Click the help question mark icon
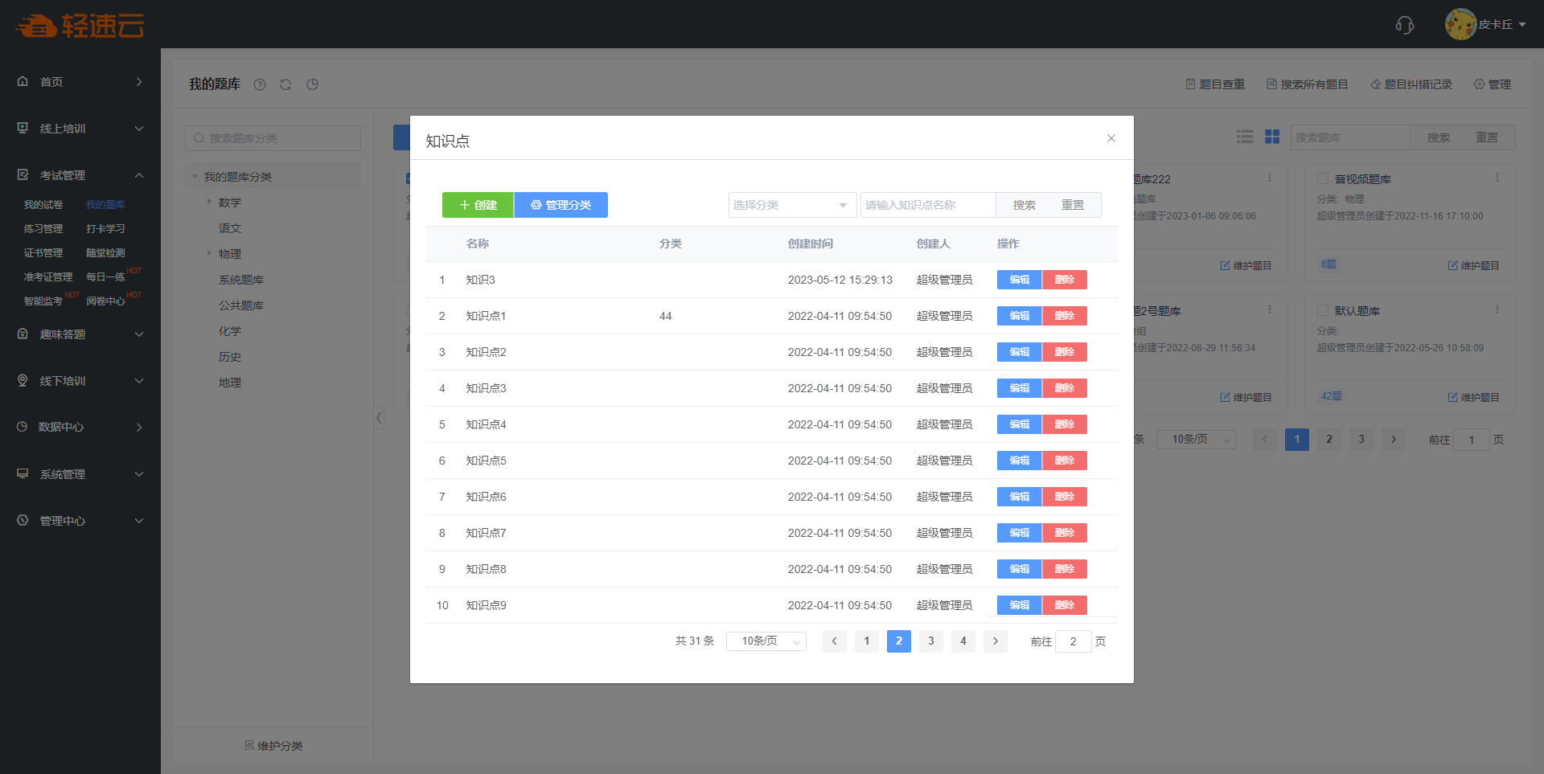The image size is (1544, 774). click(x=260, y=84)
